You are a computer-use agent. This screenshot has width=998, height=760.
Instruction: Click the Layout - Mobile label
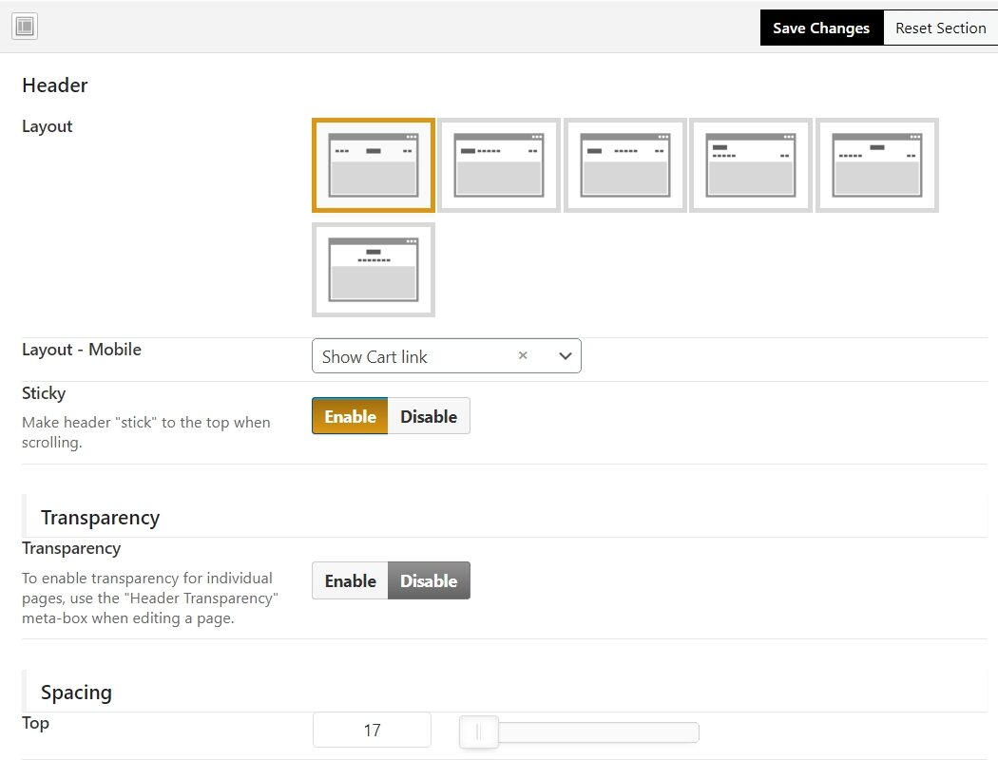click(82, 350)
